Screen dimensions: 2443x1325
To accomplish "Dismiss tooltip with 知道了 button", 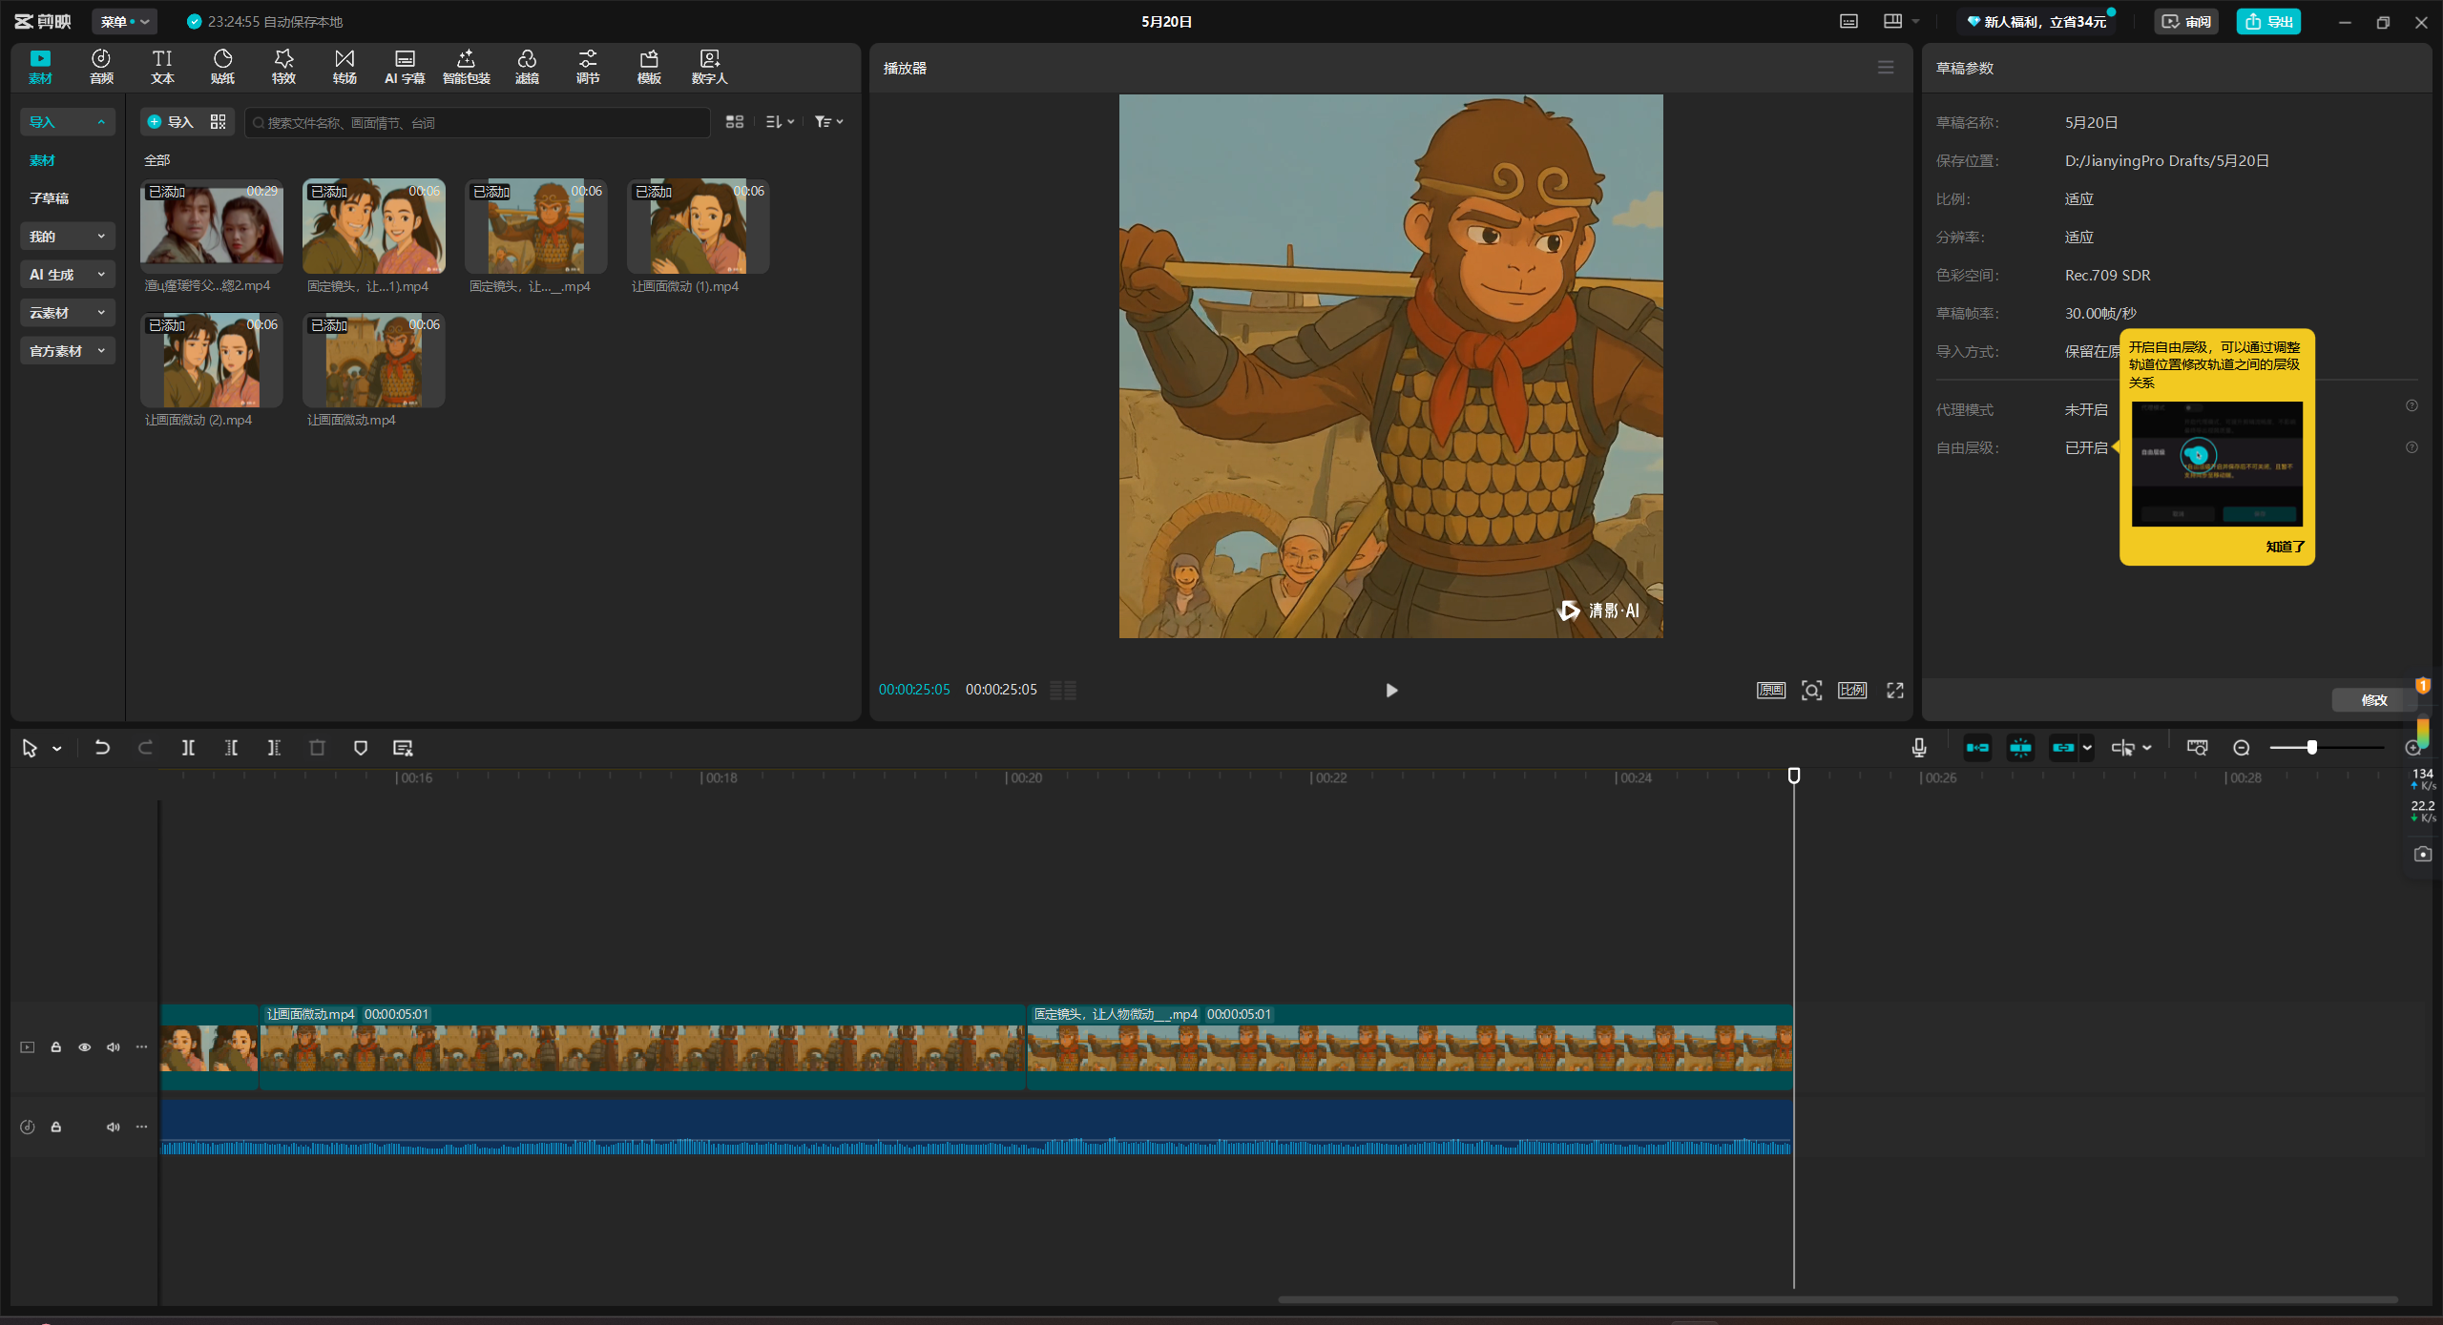I will (2285, 547).
